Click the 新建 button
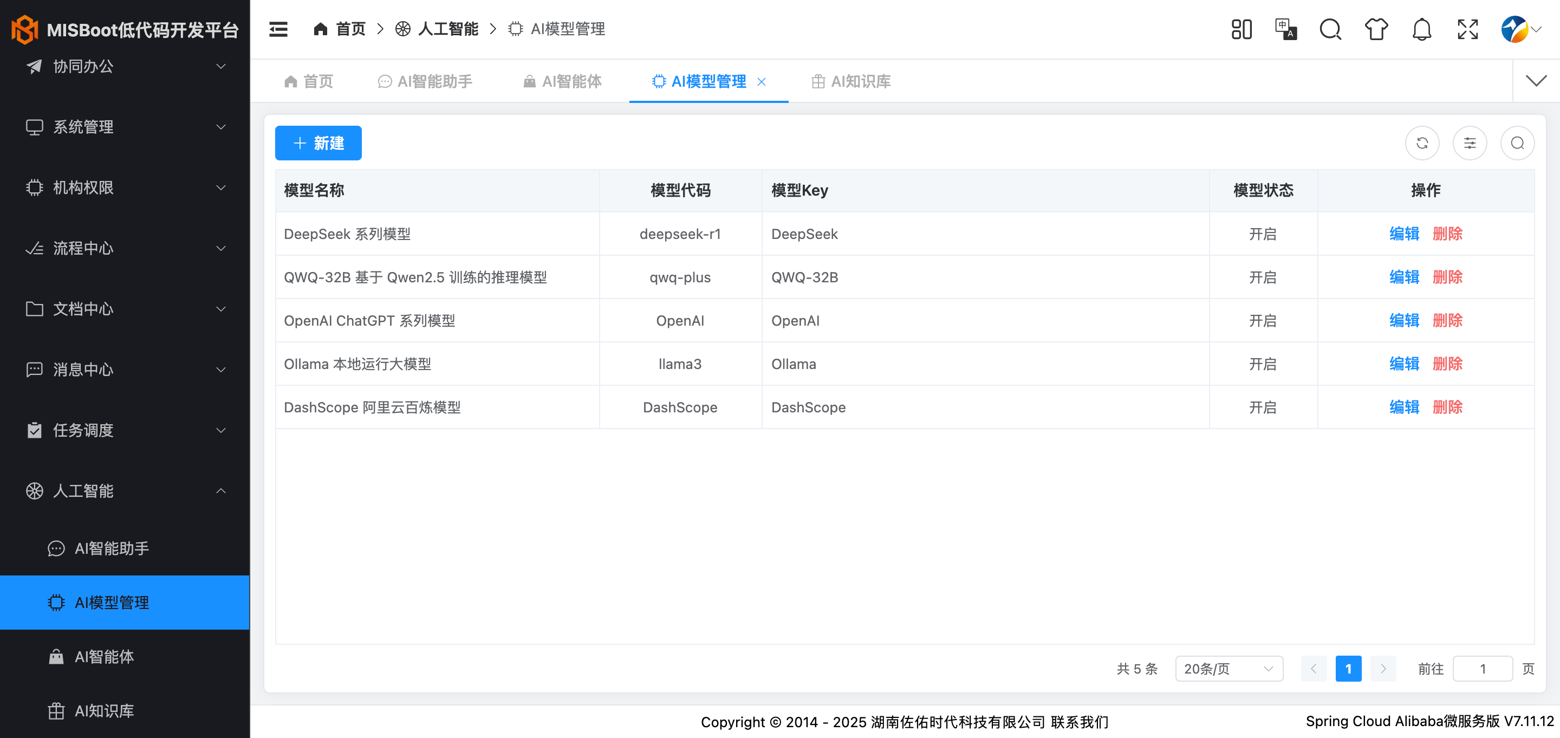 click(x=318, y=143)
